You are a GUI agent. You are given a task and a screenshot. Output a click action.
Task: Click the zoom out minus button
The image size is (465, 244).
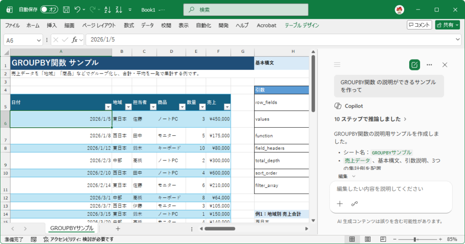[395, 239]
